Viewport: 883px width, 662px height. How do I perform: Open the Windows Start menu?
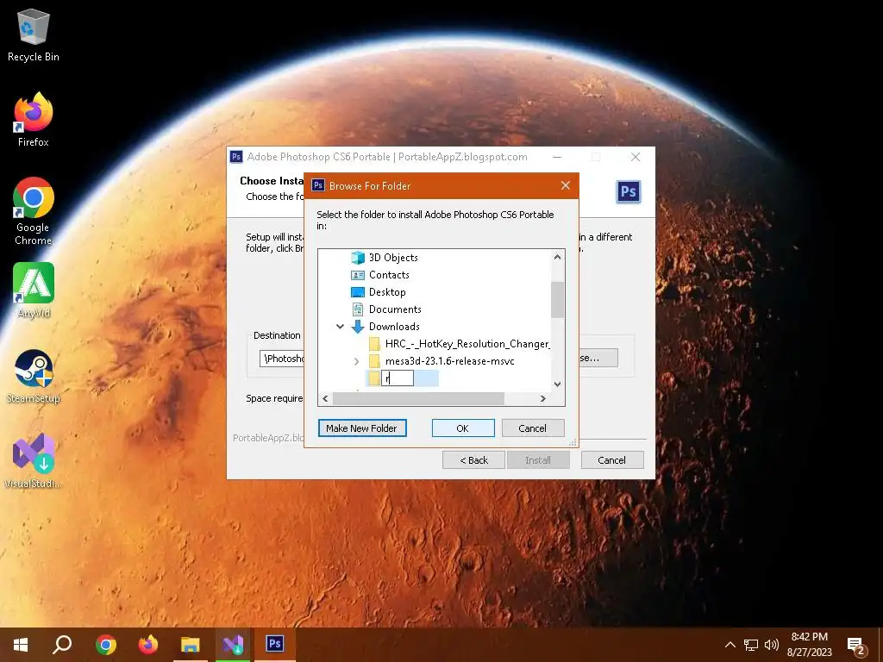pyautogui.click(x=21, y=645)
